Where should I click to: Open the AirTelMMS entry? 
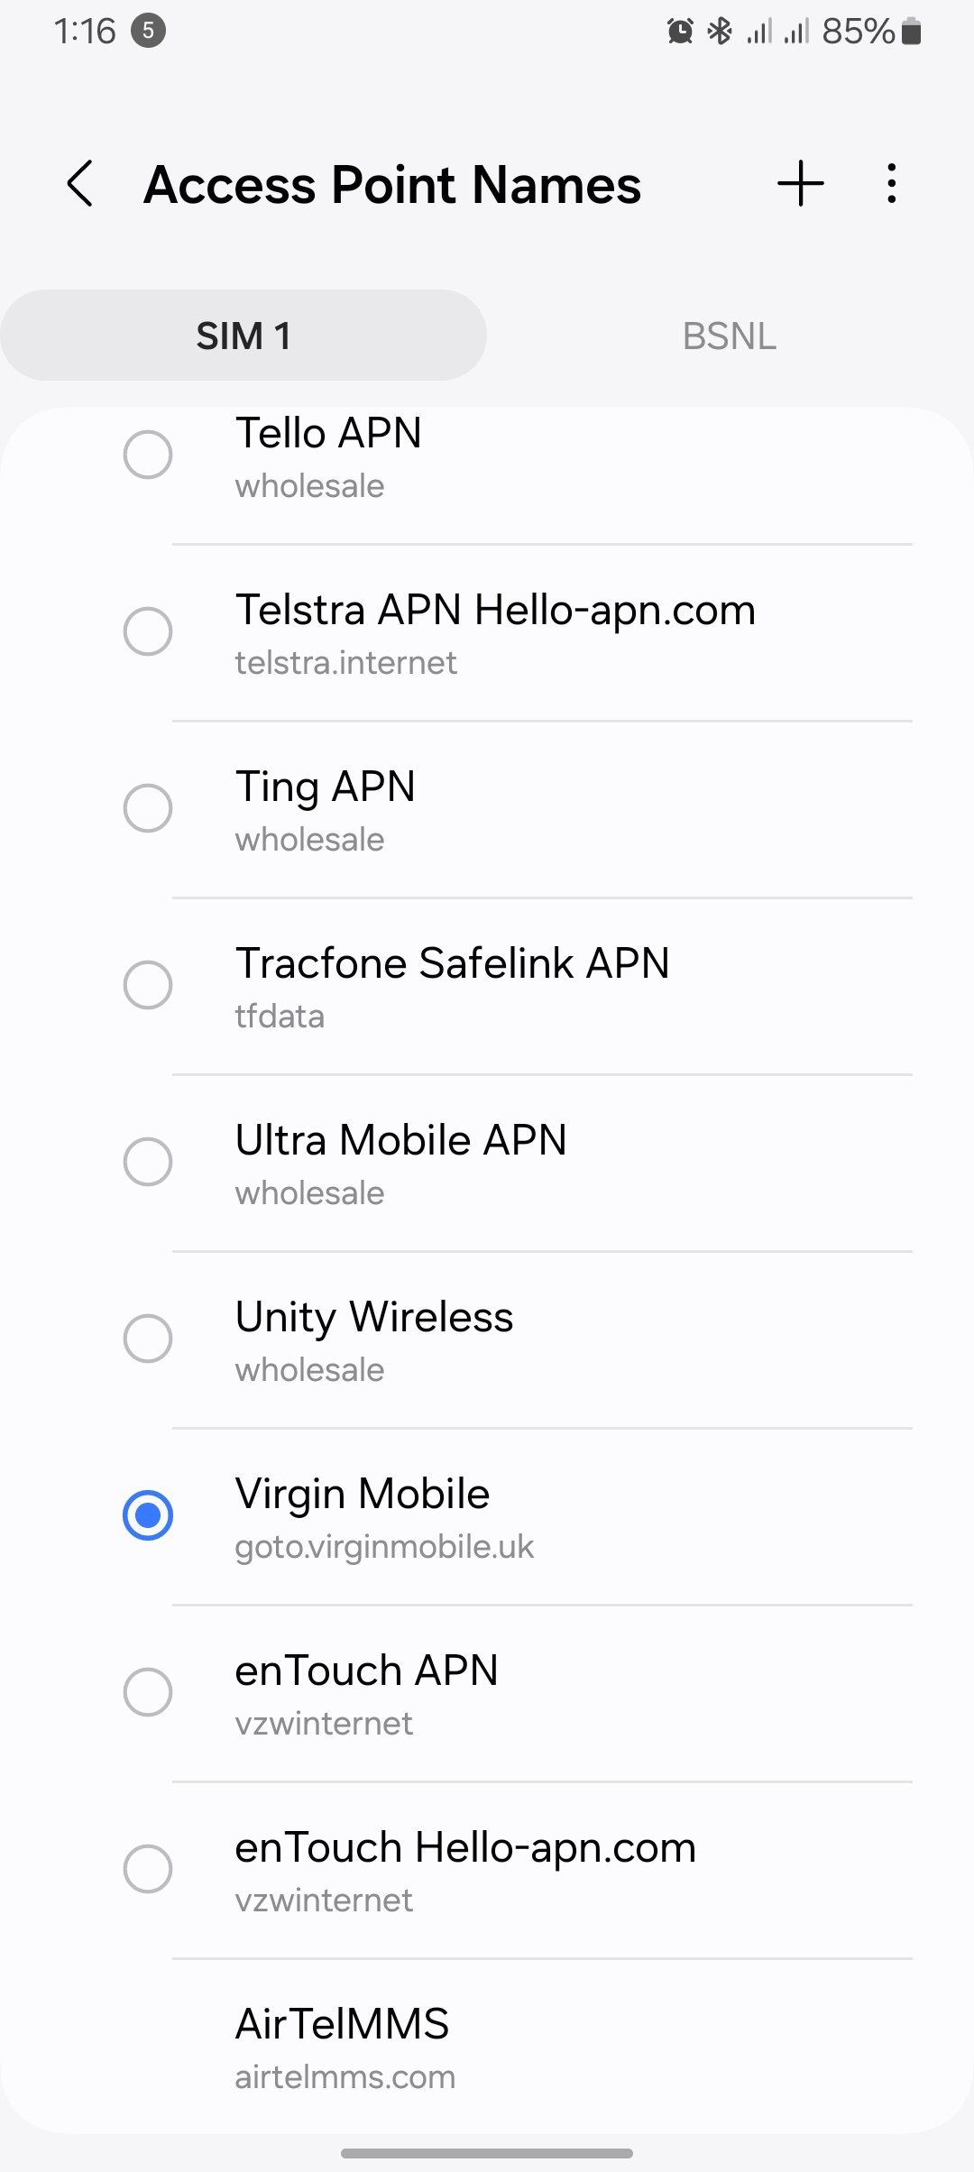point(343,2046)
